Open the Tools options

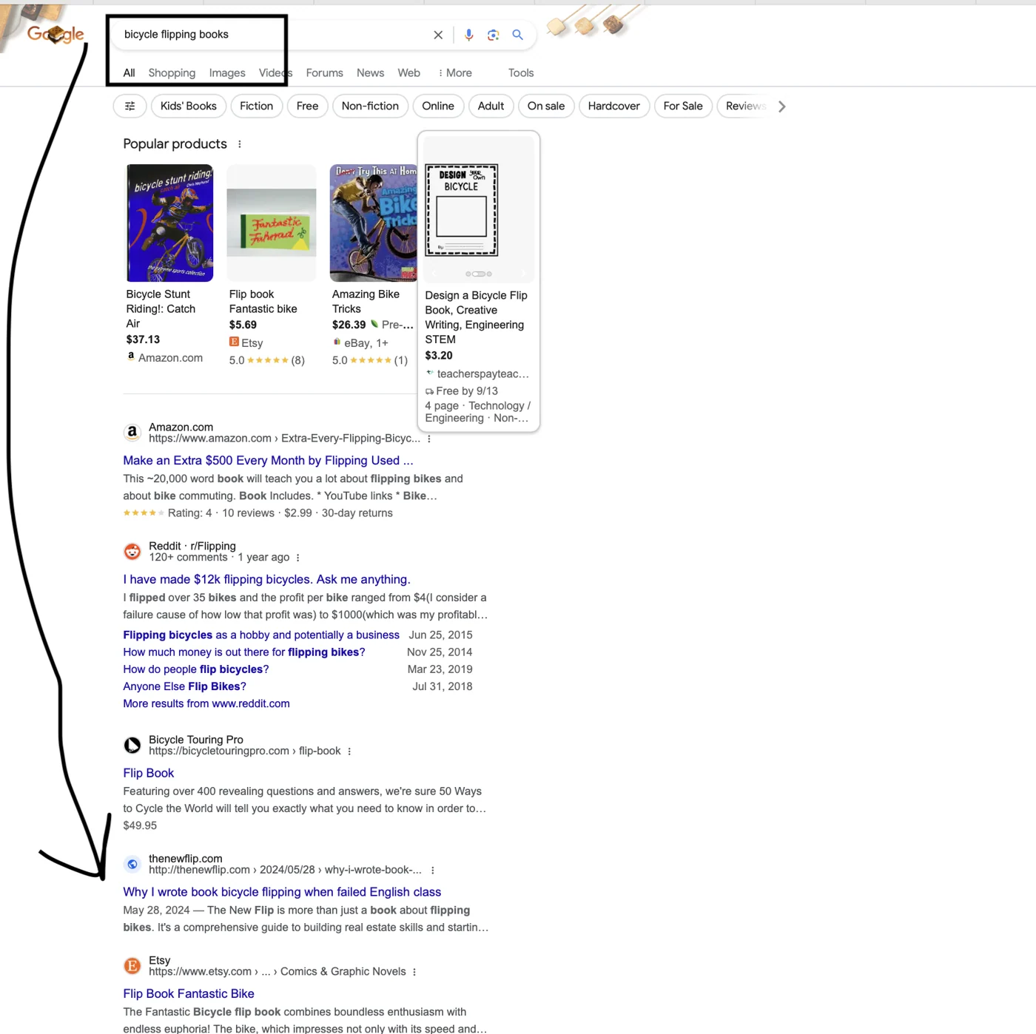click(521, 72)
